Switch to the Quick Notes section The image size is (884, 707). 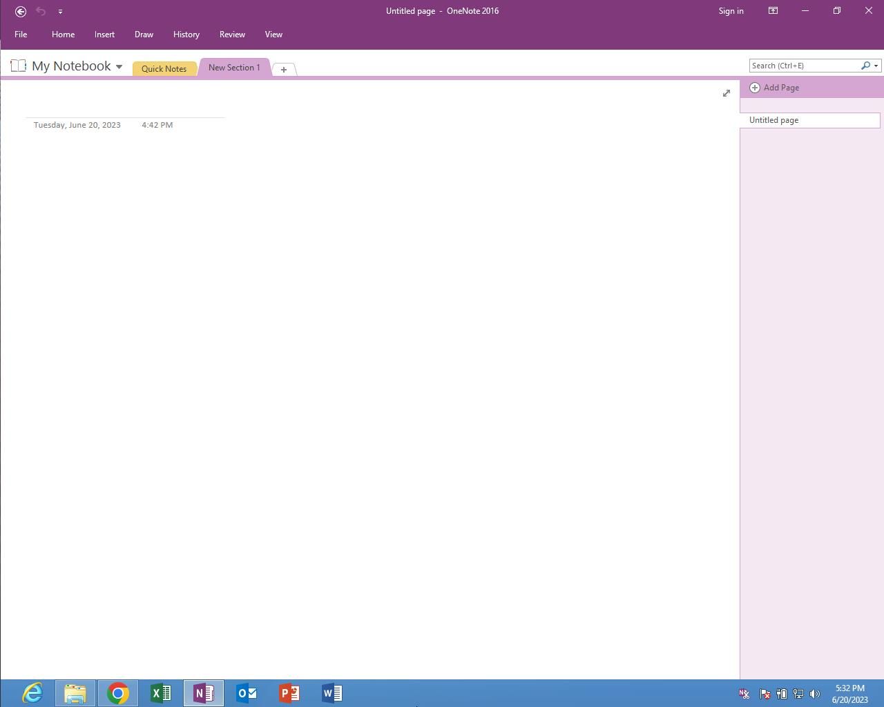click(164, 68)
